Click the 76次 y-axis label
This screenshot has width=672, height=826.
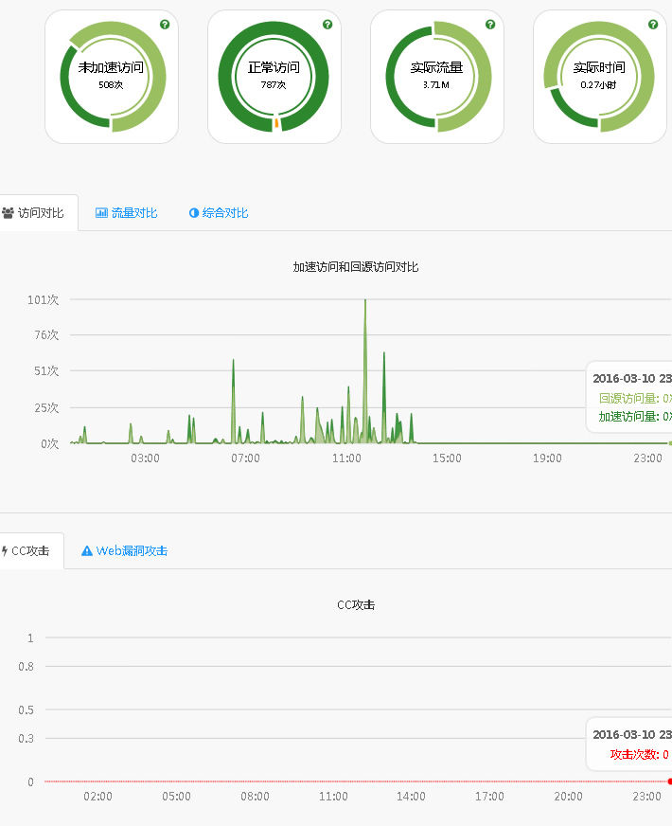coord(46,335)
